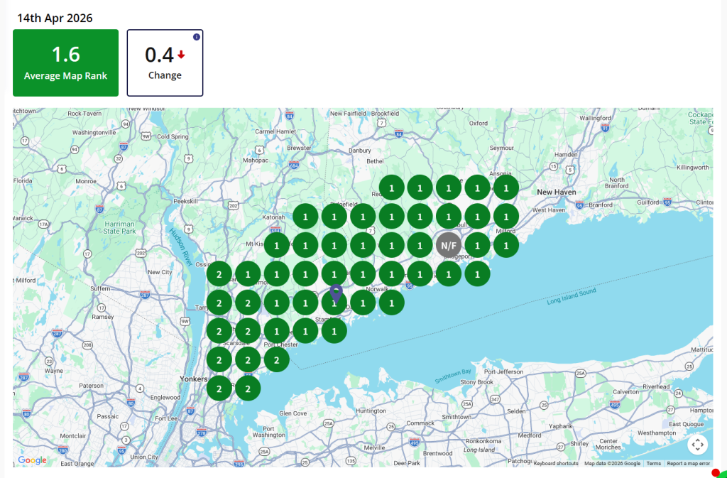Click rank 1 marker directly under Ridgefield label
The width and height of the screenshot is (727, 478).
coord(334,217)
